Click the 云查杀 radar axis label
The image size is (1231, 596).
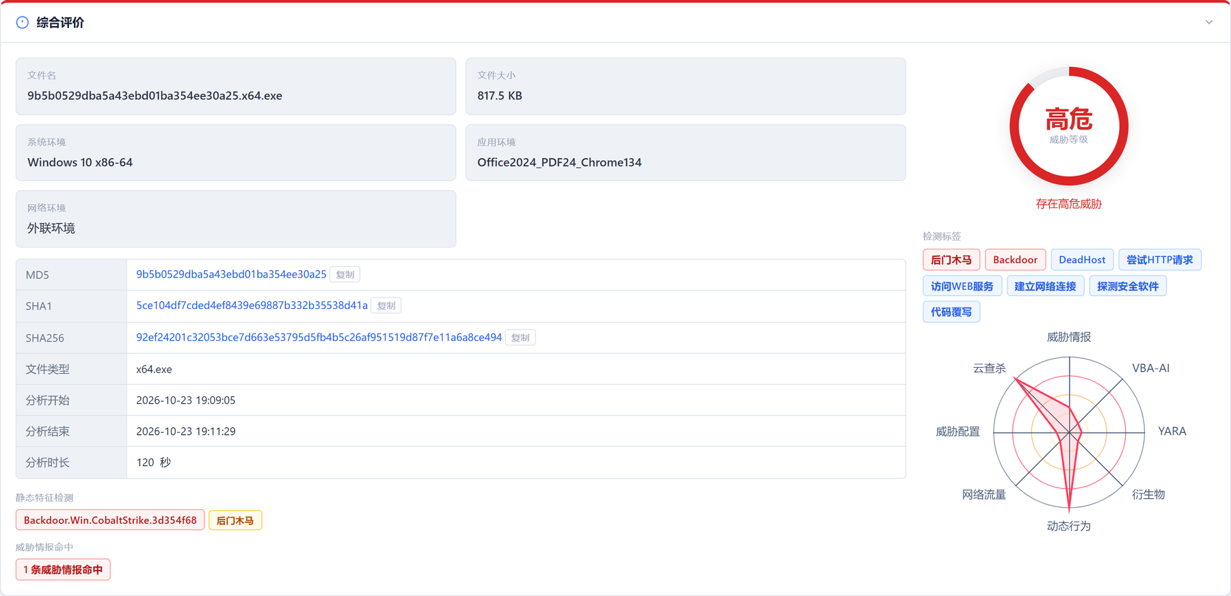click(990, 368)
